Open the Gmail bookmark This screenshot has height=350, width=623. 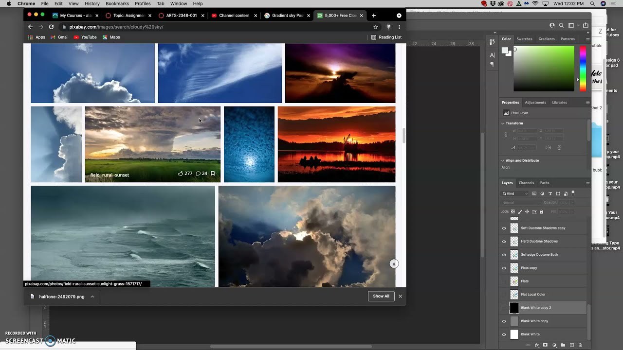(x=59, y=37)
